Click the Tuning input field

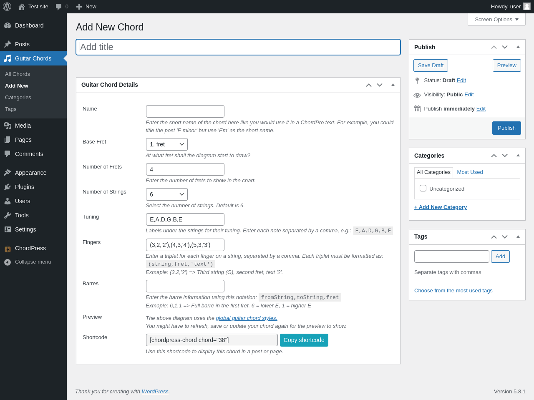185,219
